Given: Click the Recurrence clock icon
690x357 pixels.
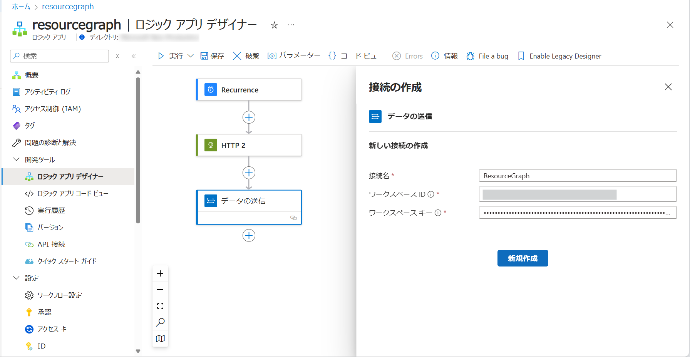Looking at the screenshot, I should pyautogui.click(x=211, y=90).
